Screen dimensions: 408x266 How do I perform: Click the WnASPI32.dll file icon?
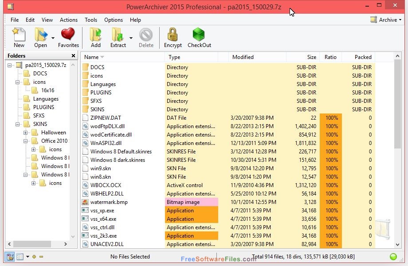click(x=85, y=143)
